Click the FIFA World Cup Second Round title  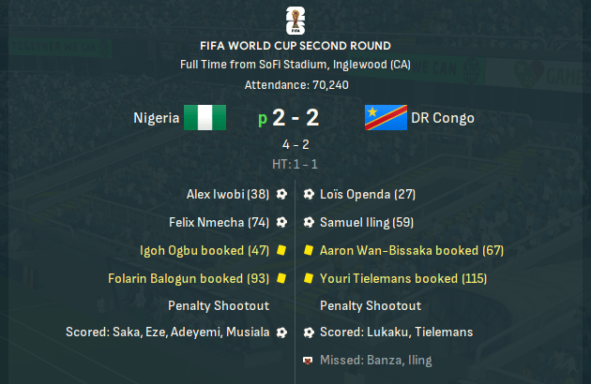tap(295, 46)
